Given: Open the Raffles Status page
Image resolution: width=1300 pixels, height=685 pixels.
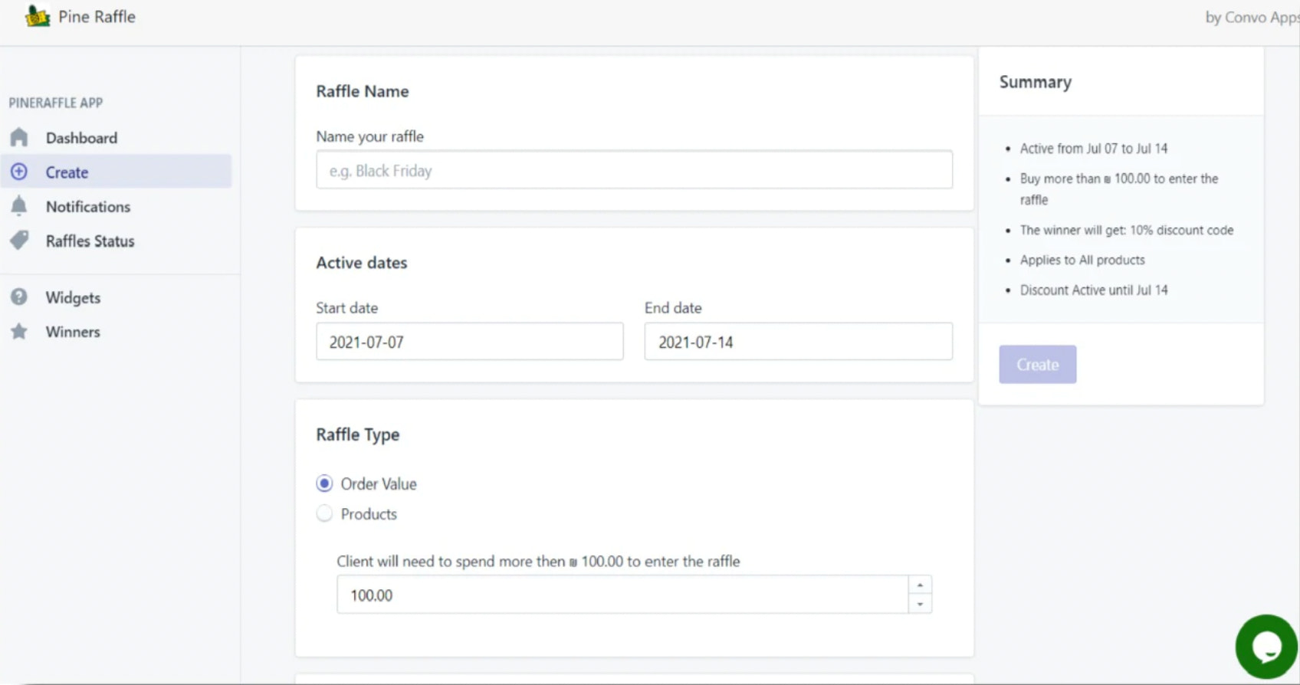Looking at the screenshot, I should click(x=90, y=241).
